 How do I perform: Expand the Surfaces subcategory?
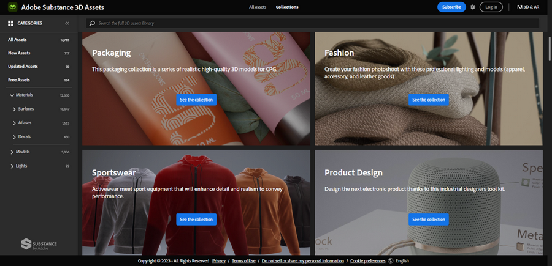15,109
